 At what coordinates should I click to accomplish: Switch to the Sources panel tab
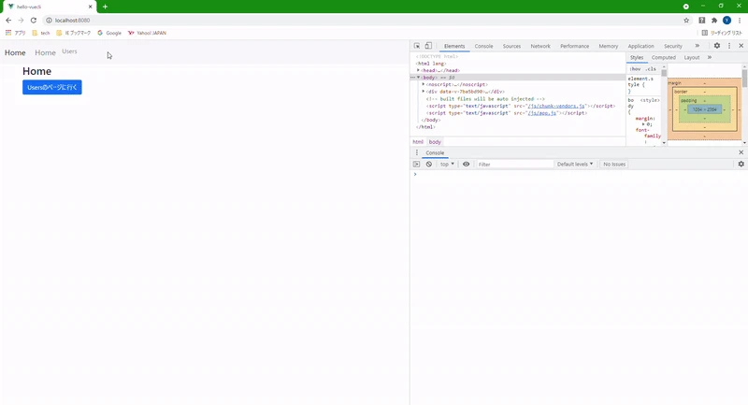pos(511,46)
